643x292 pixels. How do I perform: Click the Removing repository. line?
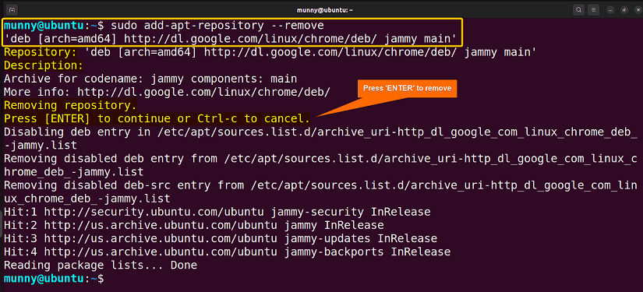point(70,105)
